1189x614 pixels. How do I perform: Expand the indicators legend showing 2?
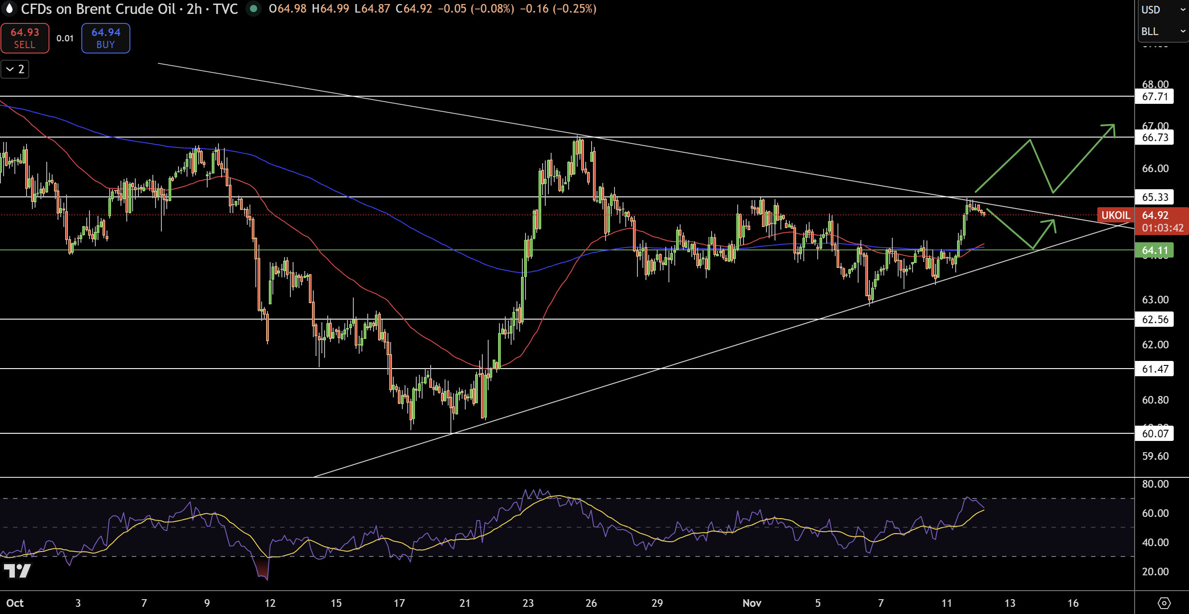[x=15, y=69]
